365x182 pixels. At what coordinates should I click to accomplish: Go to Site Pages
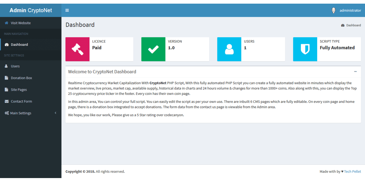point(31,90)
